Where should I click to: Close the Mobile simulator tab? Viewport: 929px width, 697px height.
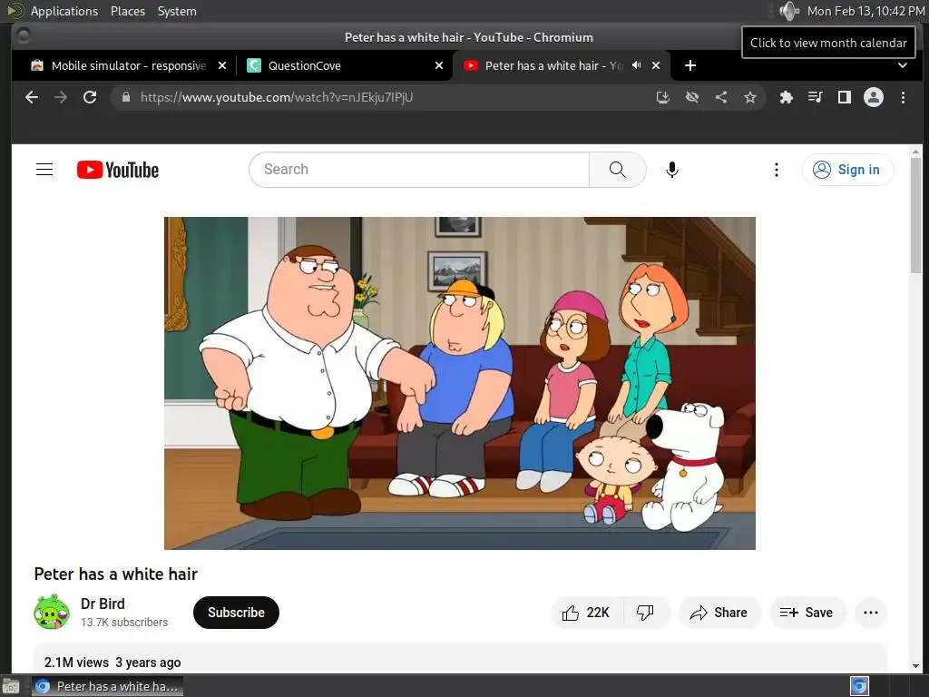pyautogui.click(x=222, y=65)
